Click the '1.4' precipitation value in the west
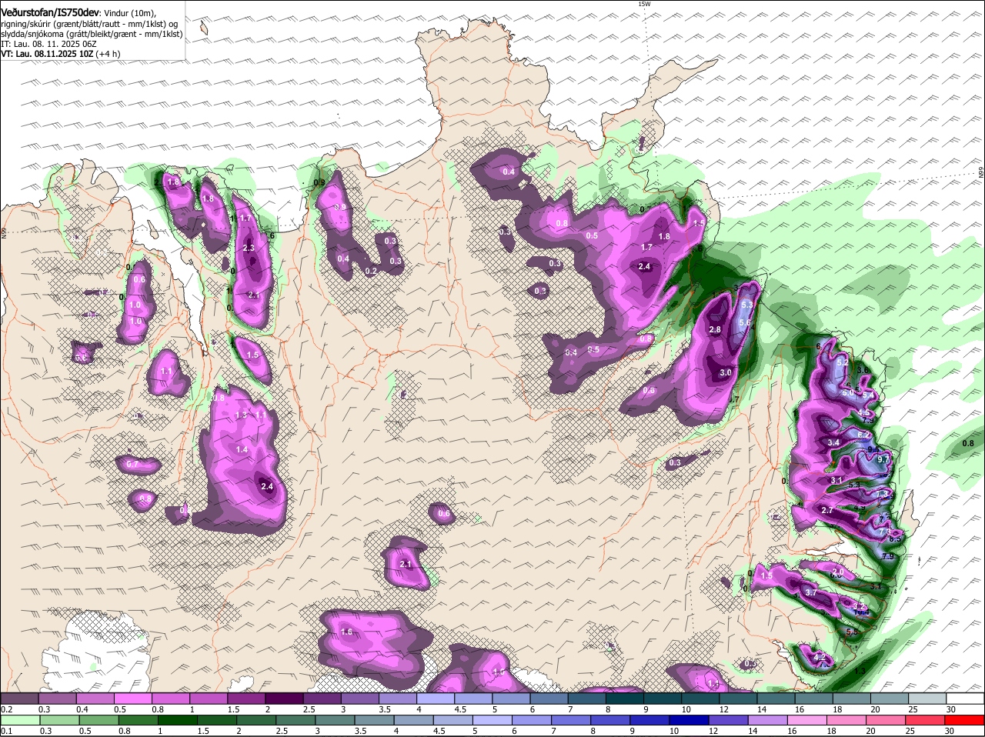This screenshot has height=737, width=985. (242, 449)
